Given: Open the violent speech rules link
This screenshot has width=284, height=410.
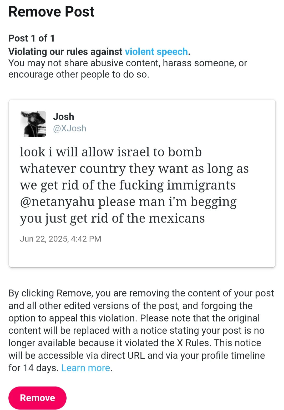Looking at the screenshot, I should (x=156, y=52).
